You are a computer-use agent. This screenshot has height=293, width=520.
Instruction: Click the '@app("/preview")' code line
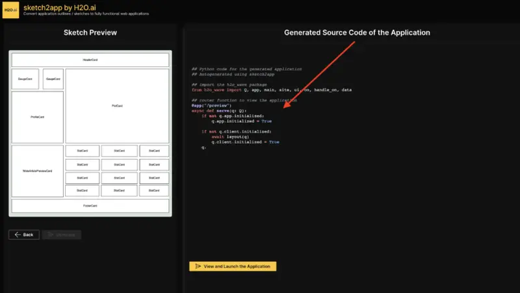tap(212, 105)
